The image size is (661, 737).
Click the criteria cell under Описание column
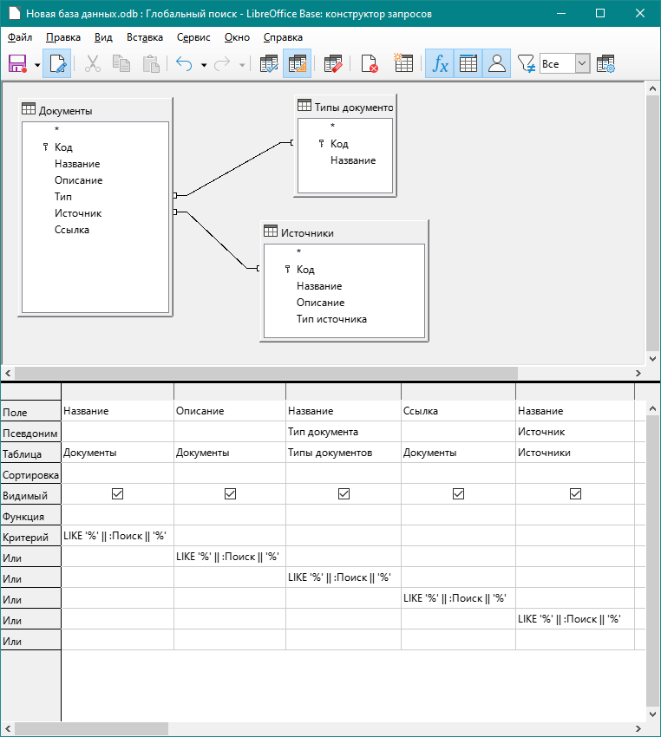(230, 536)
